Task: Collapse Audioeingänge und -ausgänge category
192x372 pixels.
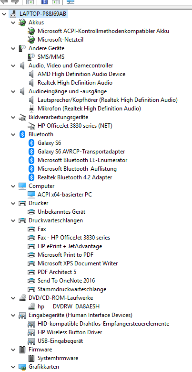Action: (x=13, y=91)
